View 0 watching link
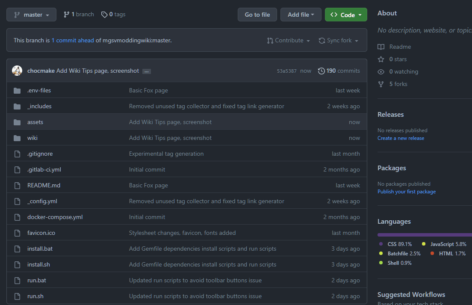Screen dimensions: 472x305 (404, 71)
